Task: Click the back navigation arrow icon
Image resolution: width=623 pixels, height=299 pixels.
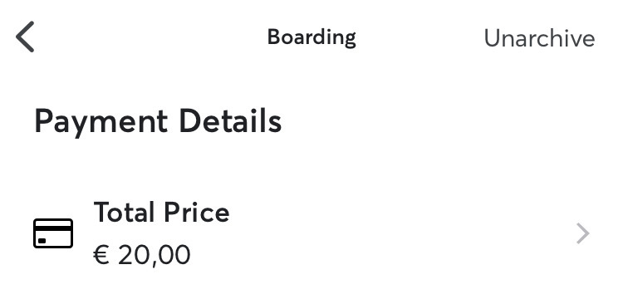Action: [25, 37]
